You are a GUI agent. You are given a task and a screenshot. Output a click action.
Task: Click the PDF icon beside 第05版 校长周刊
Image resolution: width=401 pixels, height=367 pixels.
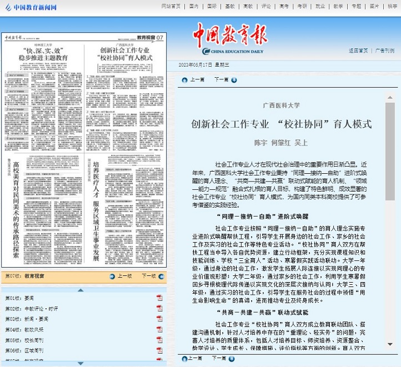tap(159, 340)
